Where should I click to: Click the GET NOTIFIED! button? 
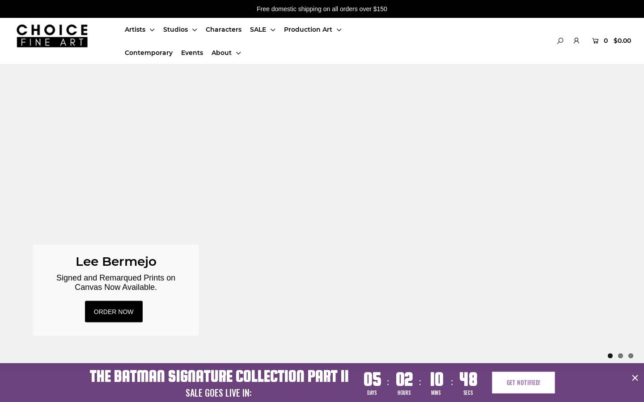click(x=523, y=382)
